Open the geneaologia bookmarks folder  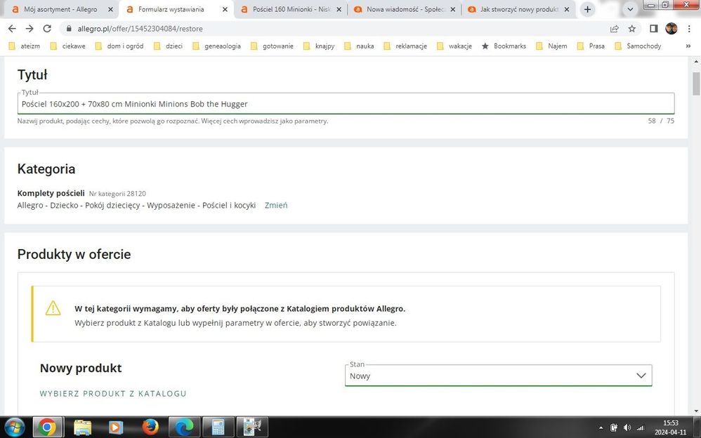[x=217, y=46]
